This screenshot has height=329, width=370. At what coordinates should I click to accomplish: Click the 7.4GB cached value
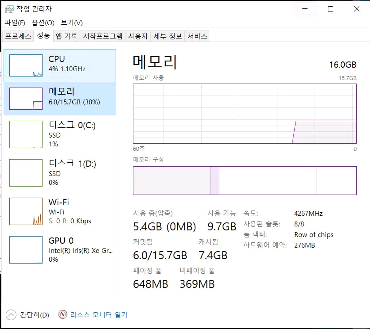[x=213, y=255]
